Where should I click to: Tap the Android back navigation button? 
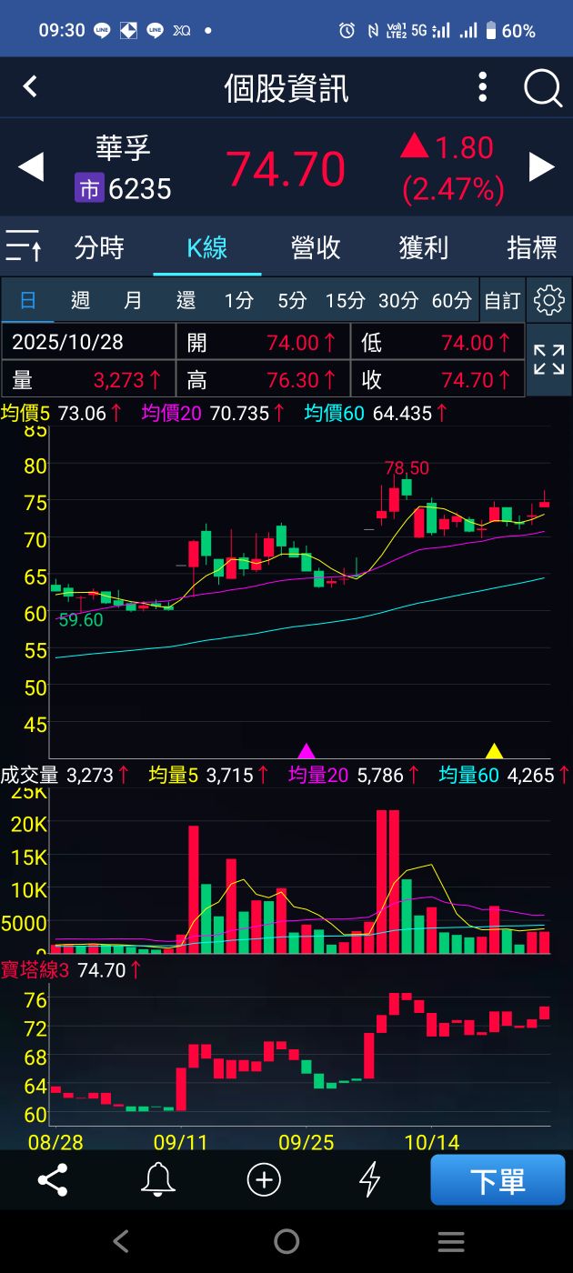point(121,1241)
